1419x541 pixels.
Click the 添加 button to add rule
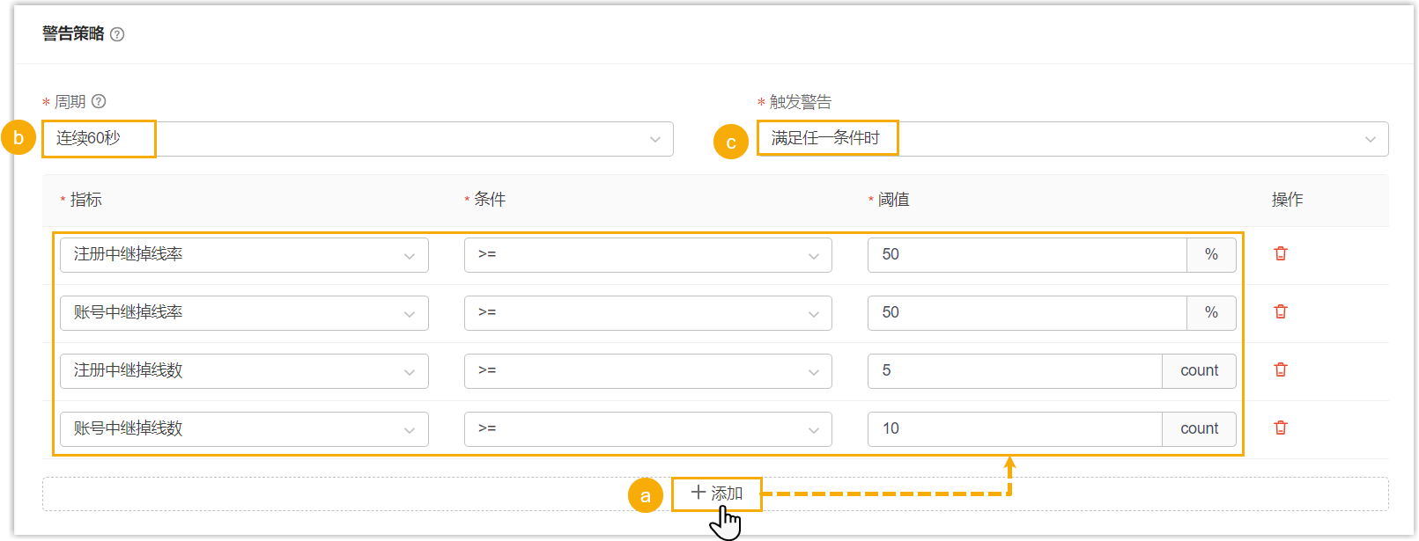(716, 493)
